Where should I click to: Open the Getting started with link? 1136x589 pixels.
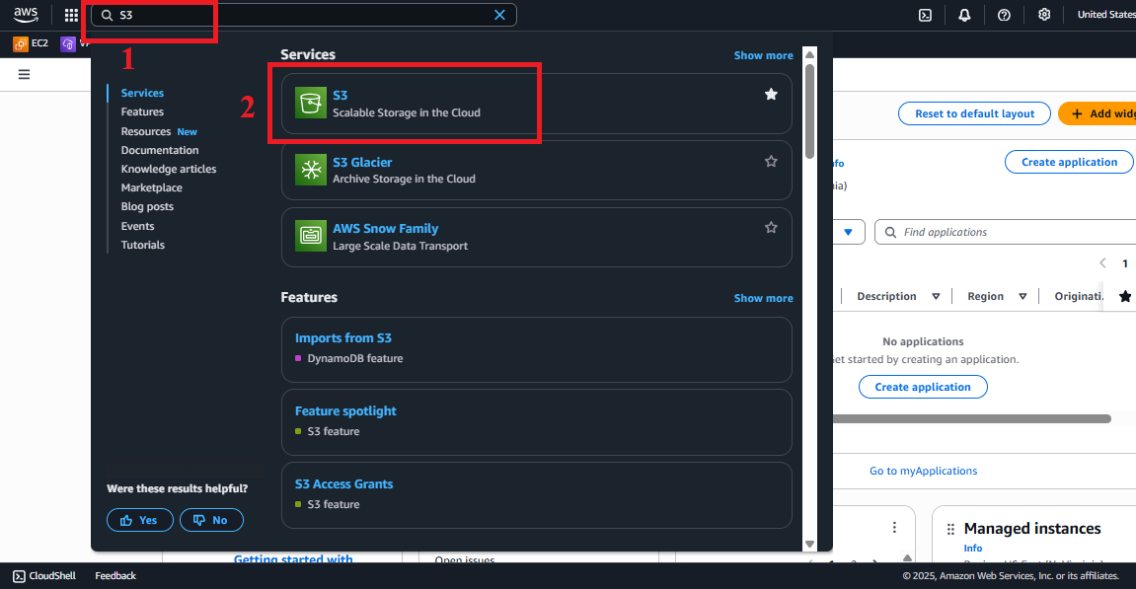pyautogui.click(x=293, y=557)
